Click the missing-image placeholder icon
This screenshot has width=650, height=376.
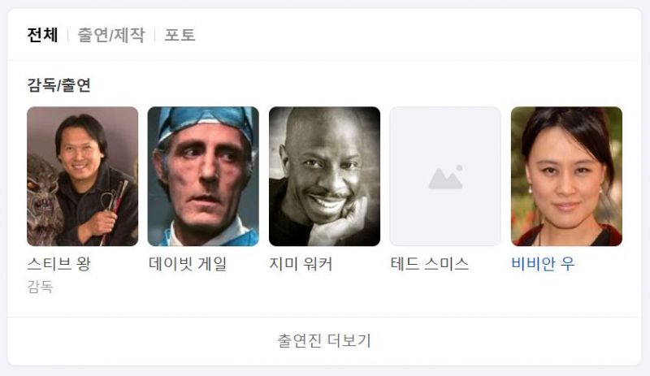coord(445,177)
